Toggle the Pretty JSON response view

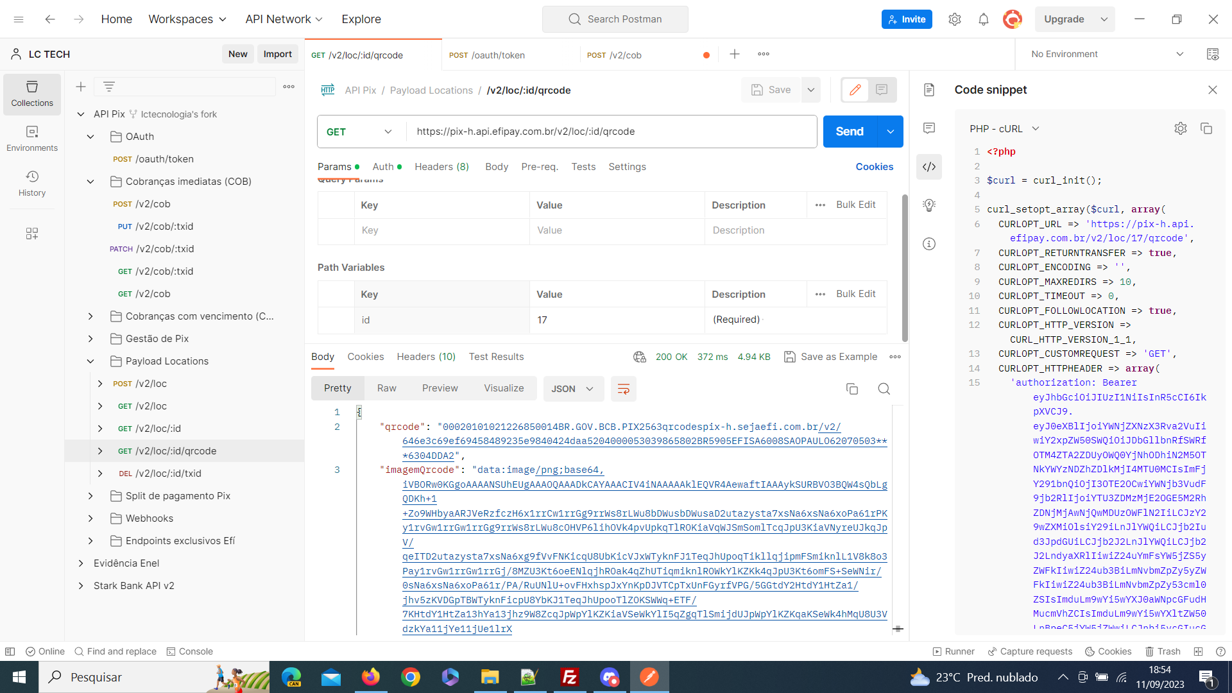pos(338,388)
